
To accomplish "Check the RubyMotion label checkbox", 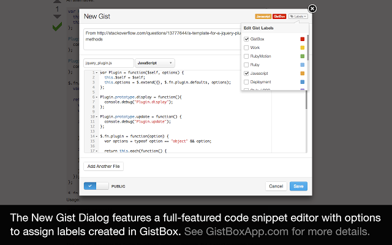I will (246, 56).
